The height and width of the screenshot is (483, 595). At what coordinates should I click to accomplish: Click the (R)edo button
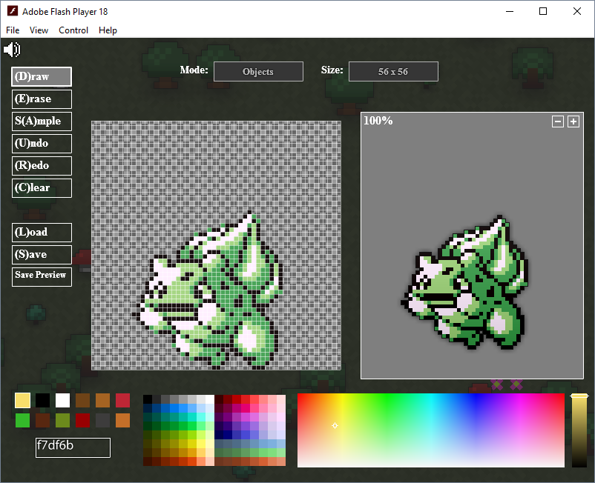point(42,166)
